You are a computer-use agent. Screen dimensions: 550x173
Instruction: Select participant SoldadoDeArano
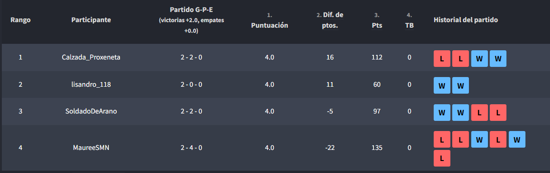[91, 112]
